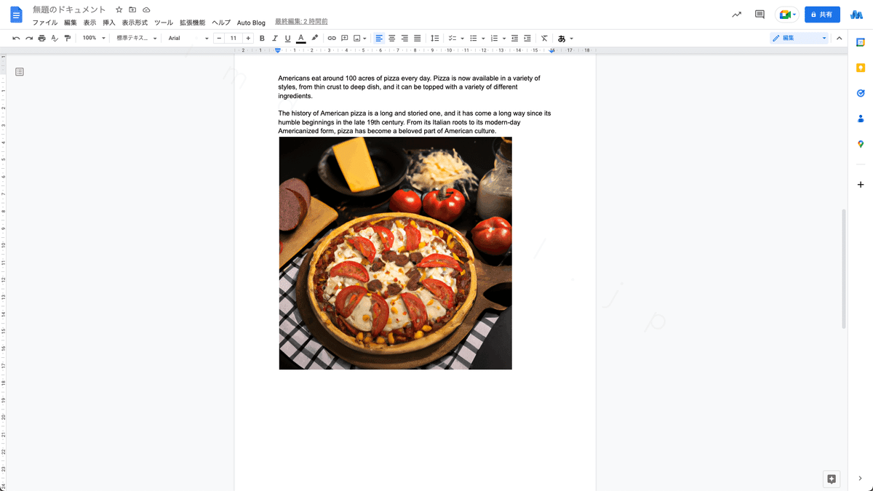Clear text formatting
Screen dimensions: 873x491
tap(544, 38)
